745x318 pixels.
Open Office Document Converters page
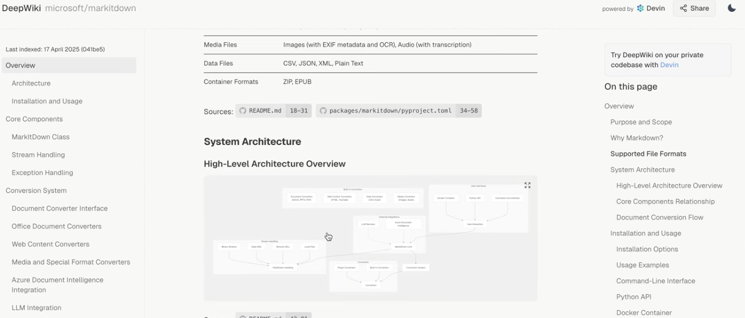click(57, 226)
